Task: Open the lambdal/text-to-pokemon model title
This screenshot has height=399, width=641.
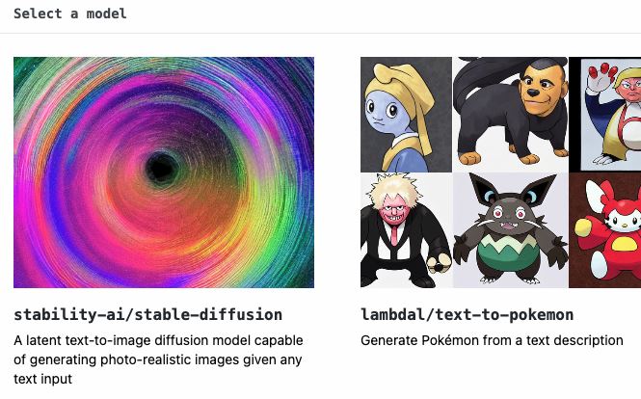Action: click(x=467, y=314)
